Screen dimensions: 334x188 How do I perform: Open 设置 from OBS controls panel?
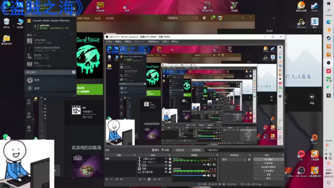[268, 175]
